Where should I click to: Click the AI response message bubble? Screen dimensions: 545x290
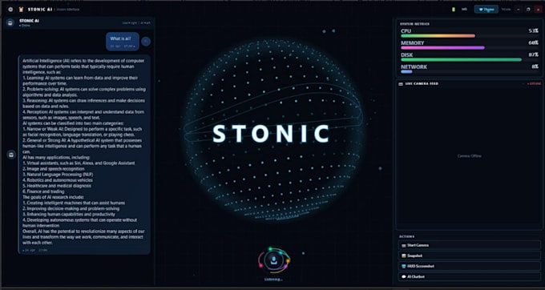pos(84,155)
